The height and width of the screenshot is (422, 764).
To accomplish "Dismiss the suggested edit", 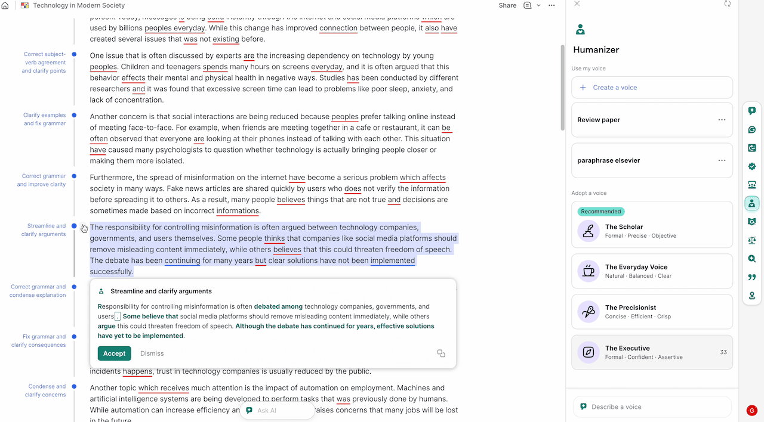I will point(152,353).
